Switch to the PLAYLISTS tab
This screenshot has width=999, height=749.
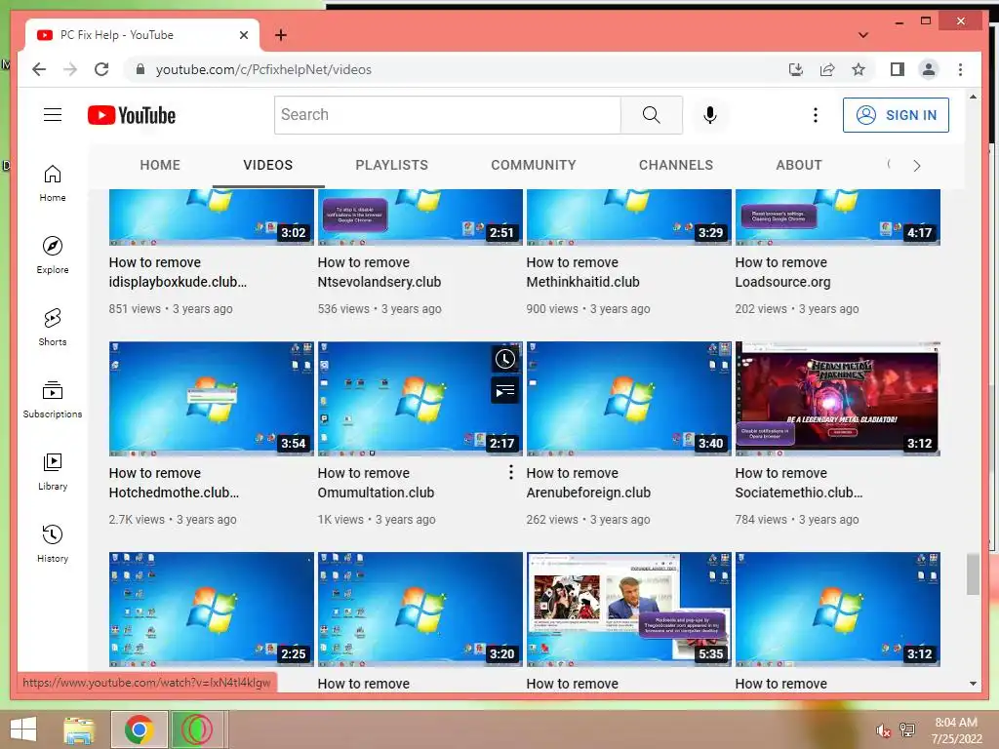392,165
